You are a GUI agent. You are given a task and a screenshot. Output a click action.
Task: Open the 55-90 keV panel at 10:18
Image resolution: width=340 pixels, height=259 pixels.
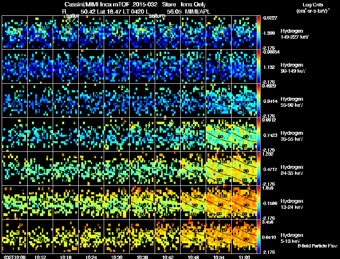click(66, 100)
